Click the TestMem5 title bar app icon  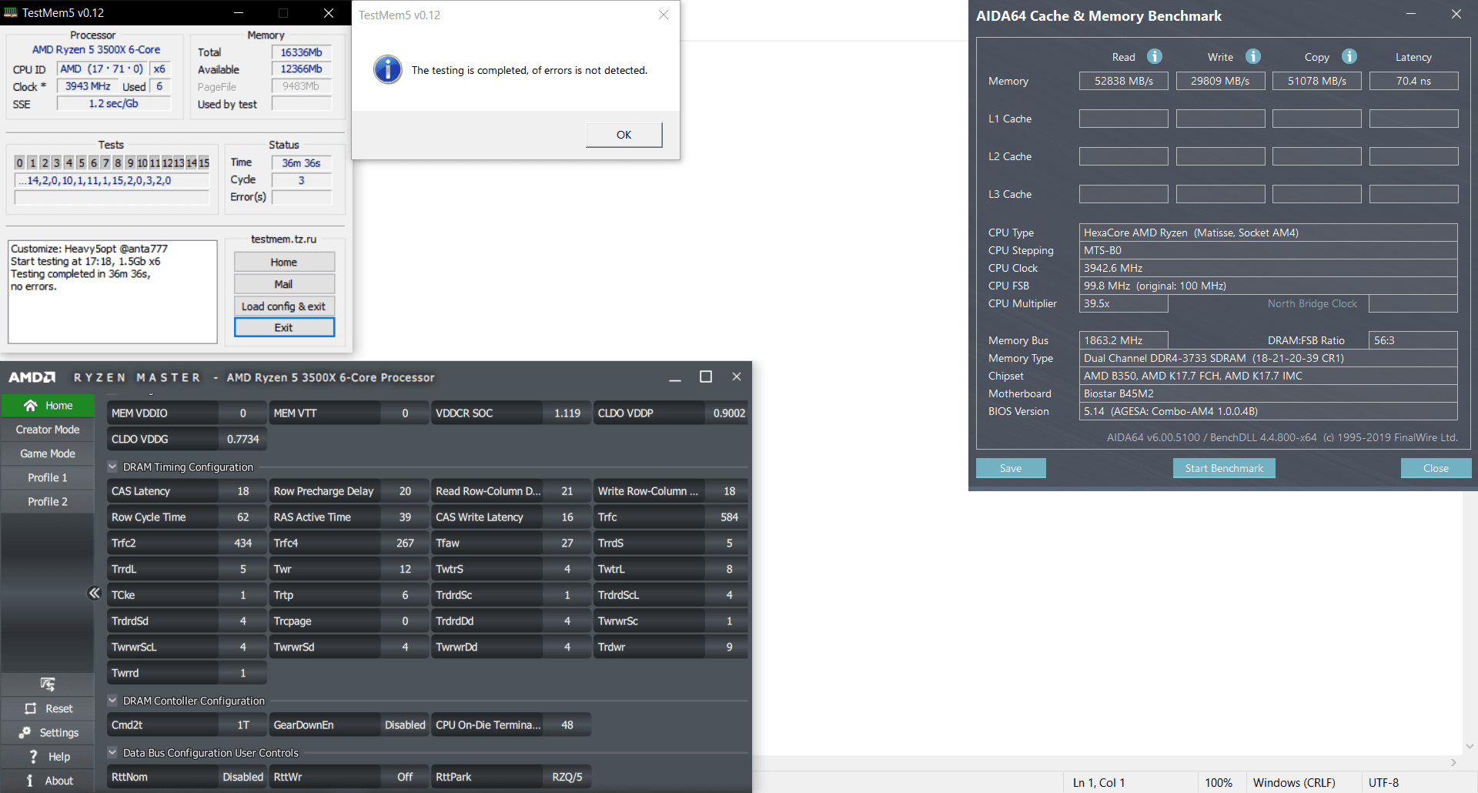pos(11,12)
